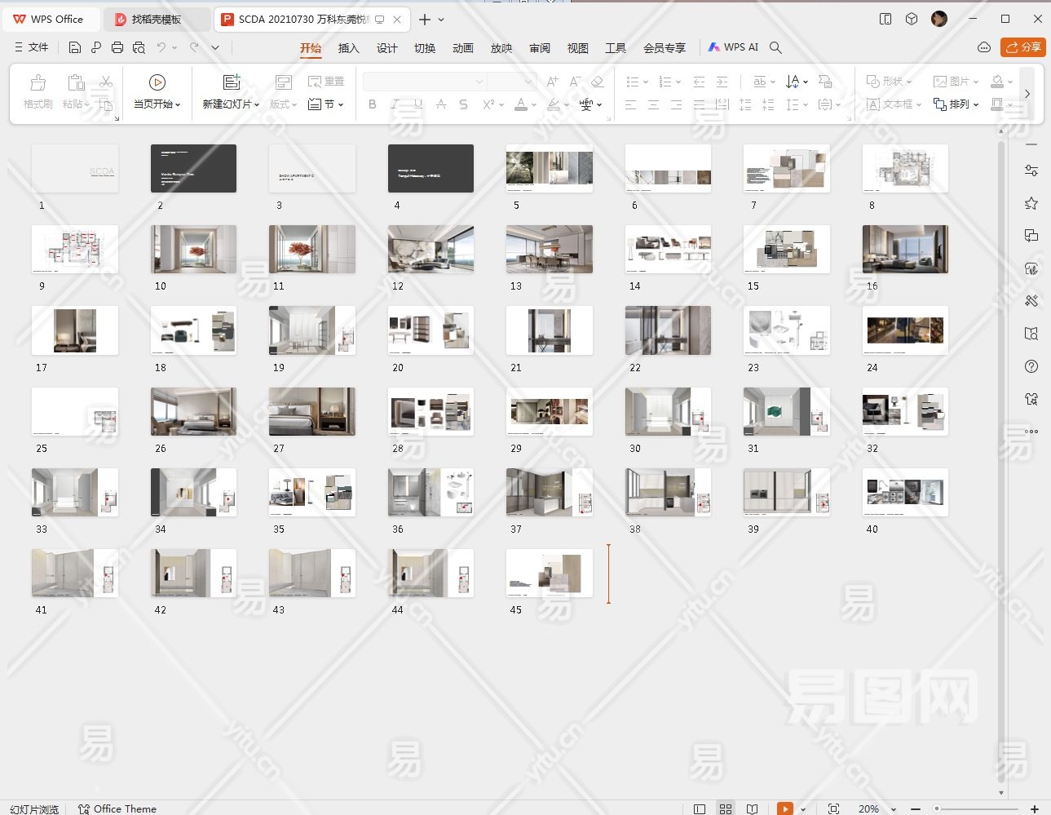Open the search magnifier icon
The width and height of the screenshot is (1051, 815).
[x=775, y=48]
